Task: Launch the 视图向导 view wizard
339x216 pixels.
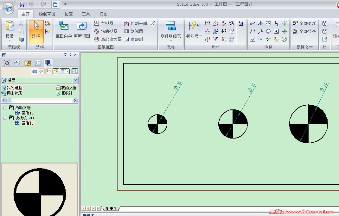Action: (64, 30)
